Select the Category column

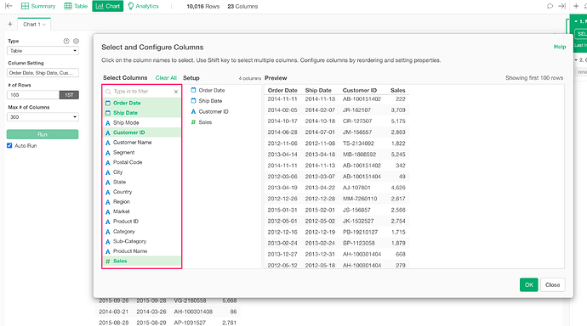(142, 232)
